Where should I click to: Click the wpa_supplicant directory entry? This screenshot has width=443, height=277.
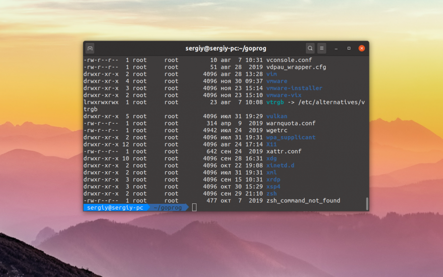pos(290,137)
